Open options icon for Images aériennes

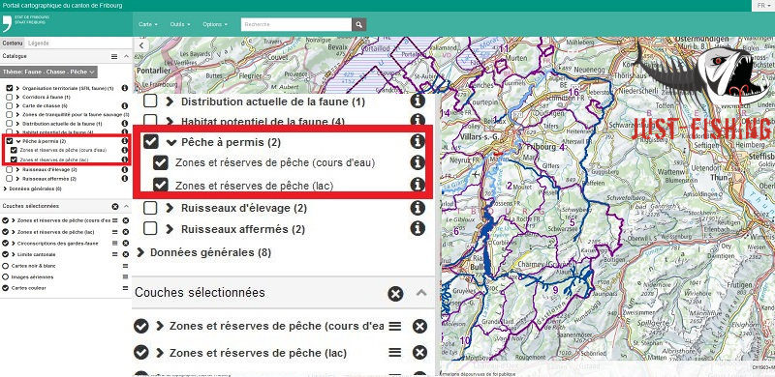[126, 276]
